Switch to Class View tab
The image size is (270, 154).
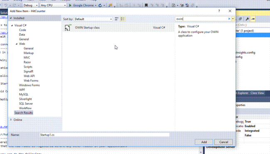pyautogui.click(x=257, y=93)
